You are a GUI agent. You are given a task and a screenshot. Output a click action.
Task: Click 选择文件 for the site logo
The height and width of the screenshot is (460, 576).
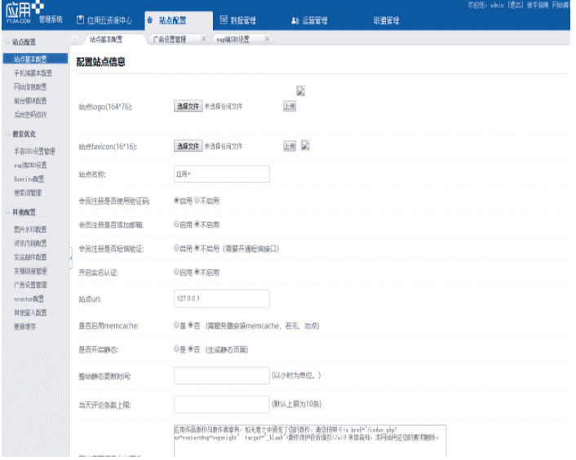coord(188,106)
